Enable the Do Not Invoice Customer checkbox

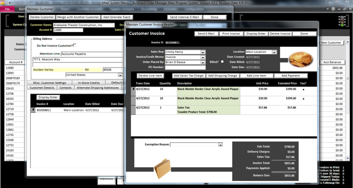pos(75,45)
